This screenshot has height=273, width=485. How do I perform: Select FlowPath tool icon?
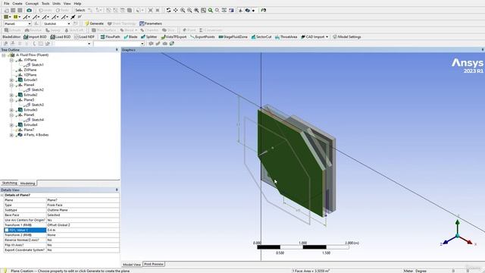[x=110, y=37]
